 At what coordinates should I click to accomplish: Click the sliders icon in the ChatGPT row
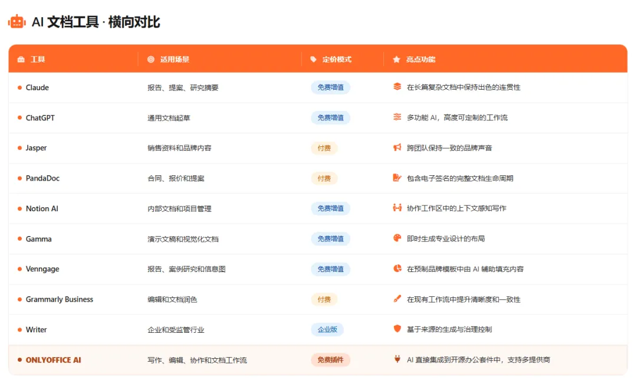[x=398, y=117]
